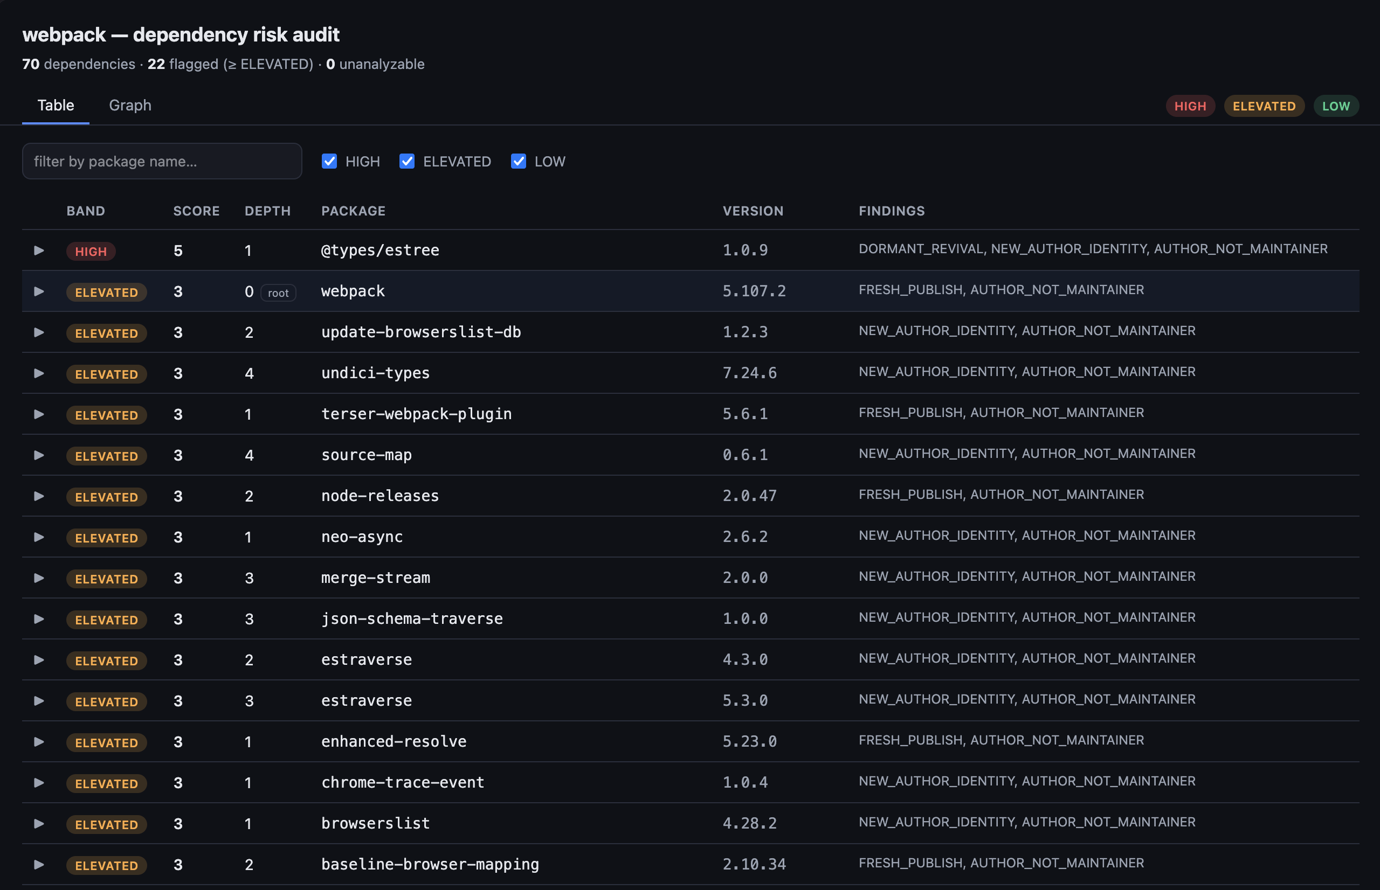
Task: Expand the json-schema-traverse row
Action: [39, 619]
